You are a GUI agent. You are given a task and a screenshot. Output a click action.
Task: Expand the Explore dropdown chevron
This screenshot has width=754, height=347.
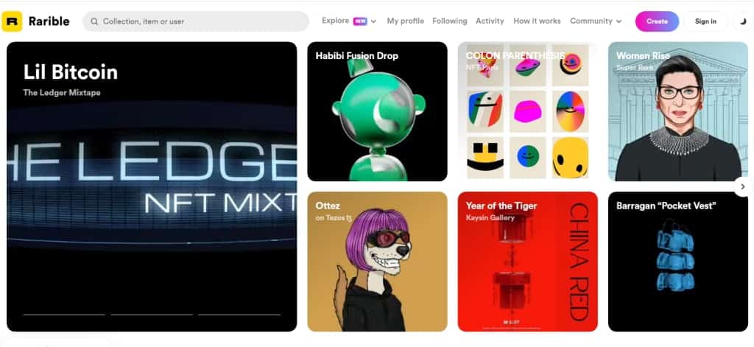[x=373, y=21]
